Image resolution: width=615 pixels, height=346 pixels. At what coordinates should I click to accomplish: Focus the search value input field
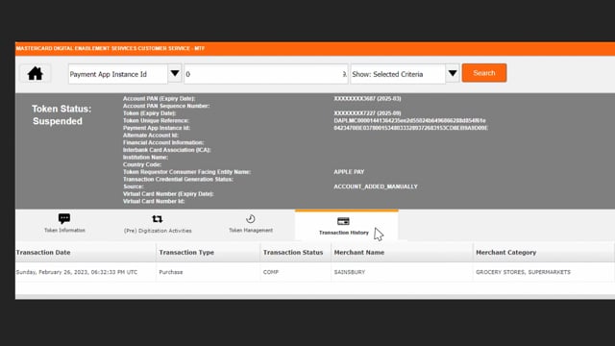pyautogui.click(x=266, y=74)
